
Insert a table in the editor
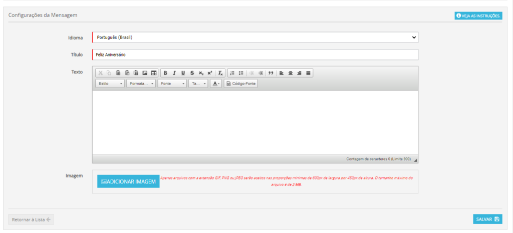(x=154, y=73)
